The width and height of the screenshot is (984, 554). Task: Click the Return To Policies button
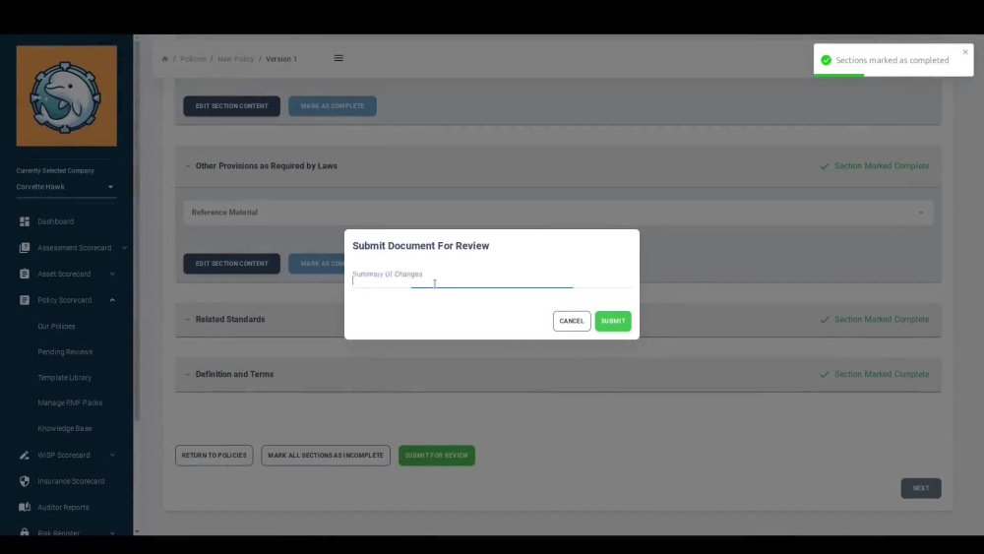click(214, 456)
